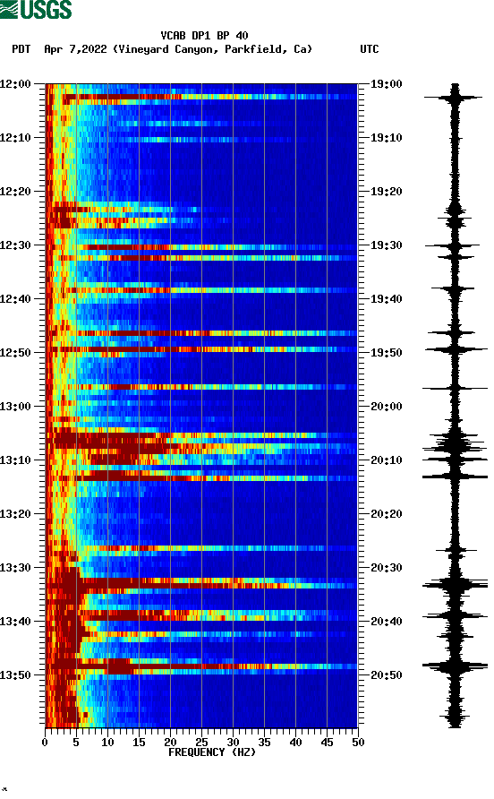The height and width of the screenshot is (799, 494).
Task: Click the 19:50 UTC time label
Action: [x=386, y=353]
